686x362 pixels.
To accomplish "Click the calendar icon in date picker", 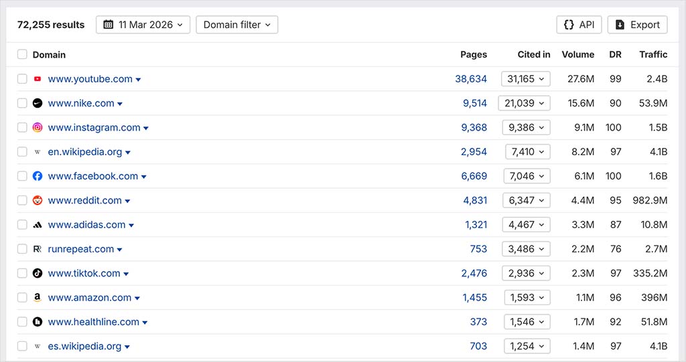I will click(x=108, y=25).
